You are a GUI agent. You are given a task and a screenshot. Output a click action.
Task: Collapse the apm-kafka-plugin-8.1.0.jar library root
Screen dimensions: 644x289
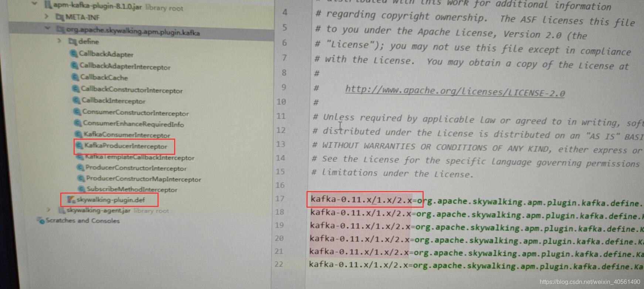click(x=34, y=4)
